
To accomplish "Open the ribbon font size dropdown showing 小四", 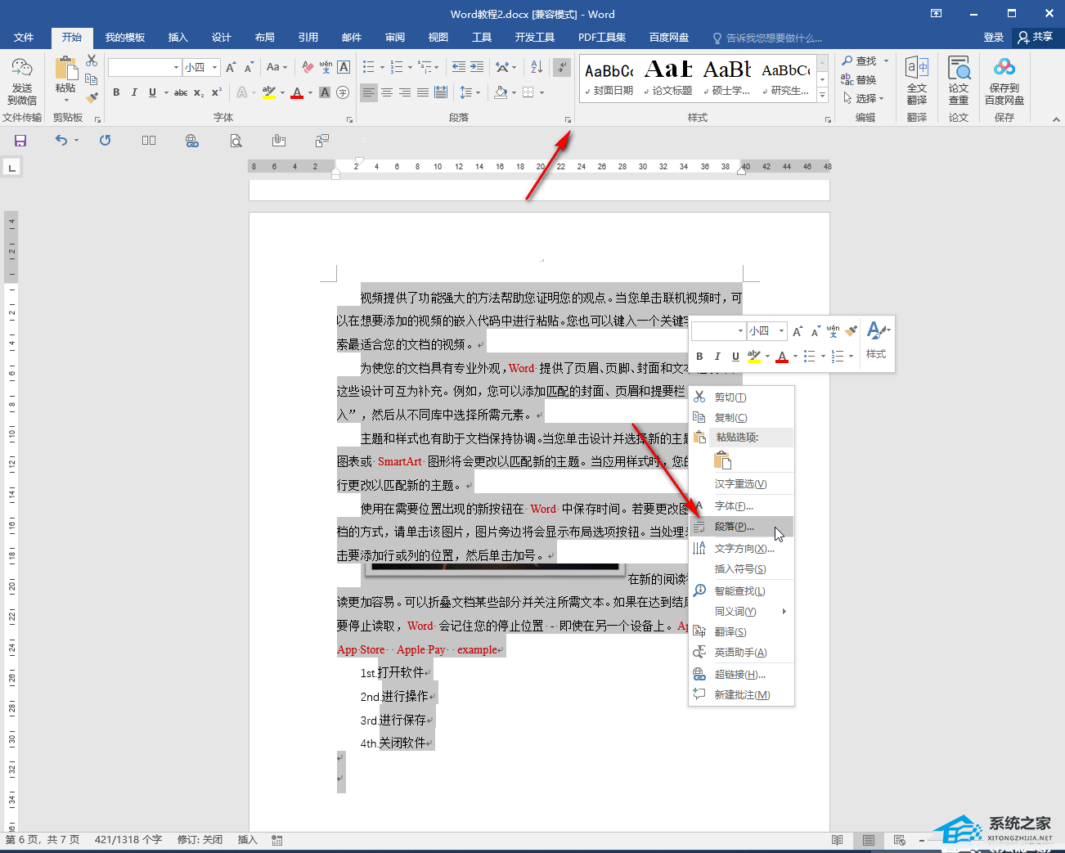I will point(201,67).
